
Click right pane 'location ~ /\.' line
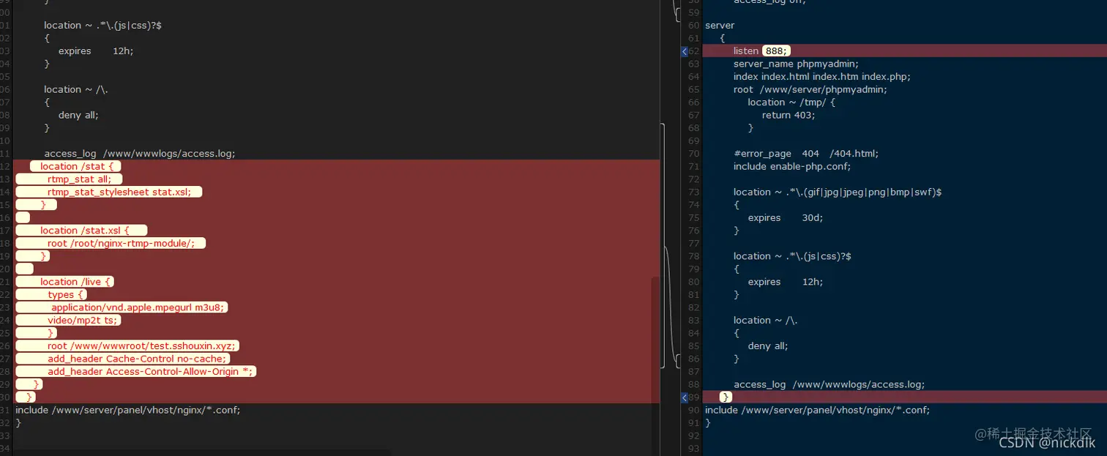[766, 320]
